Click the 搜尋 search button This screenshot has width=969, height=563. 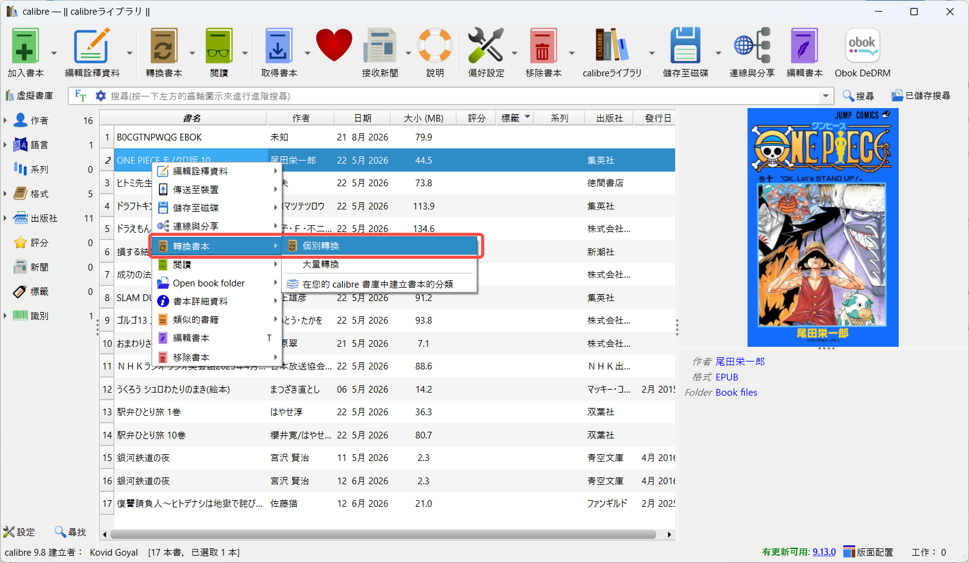click(x=858, y=96)
